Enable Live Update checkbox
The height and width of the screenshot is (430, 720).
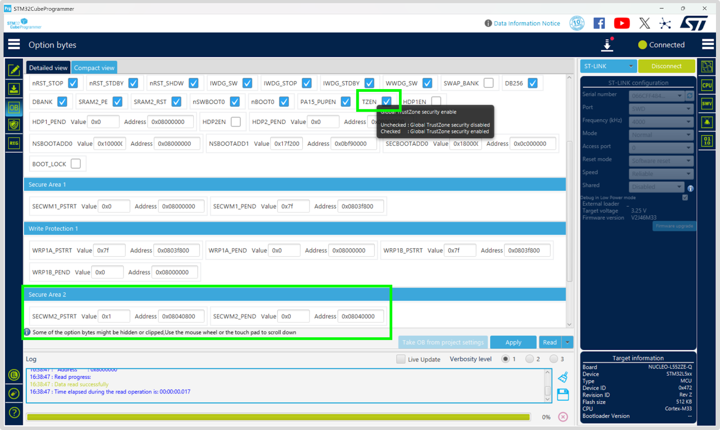[401, 359]
